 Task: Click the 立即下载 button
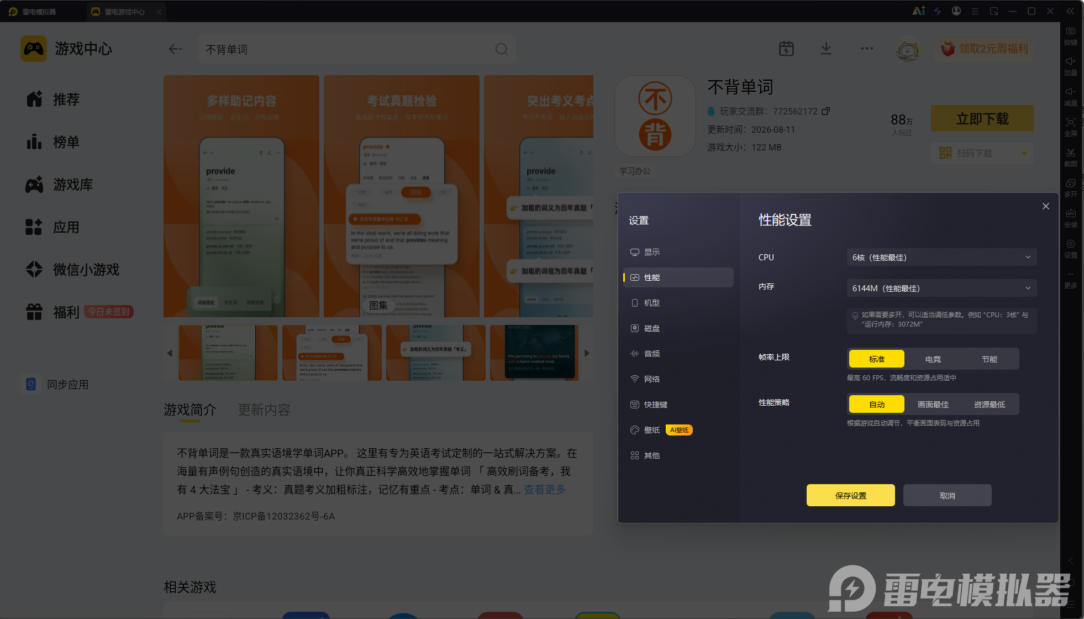click(x=982, y=119)
